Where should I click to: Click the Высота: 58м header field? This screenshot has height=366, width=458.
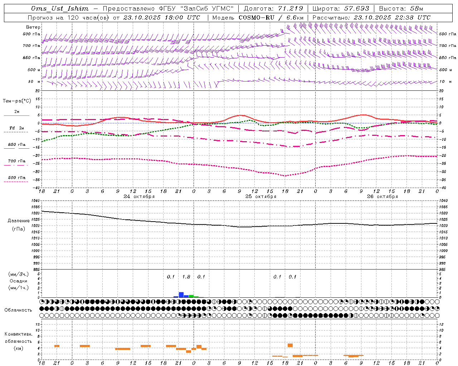(401, 9)
